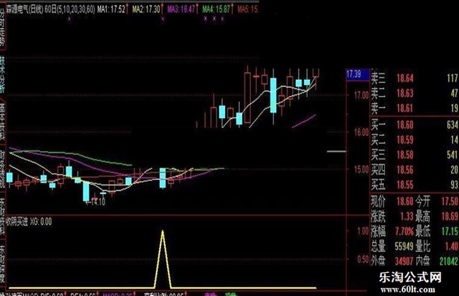This screenshot has height=296, width=459.
Task: Open the 东财资料 sidebar tab
Action: [2, 217]
